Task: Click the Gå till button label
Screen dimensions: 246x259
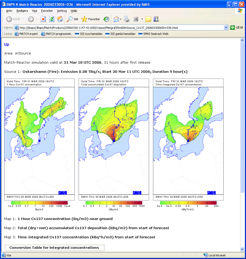Action: tap(239, 27)
